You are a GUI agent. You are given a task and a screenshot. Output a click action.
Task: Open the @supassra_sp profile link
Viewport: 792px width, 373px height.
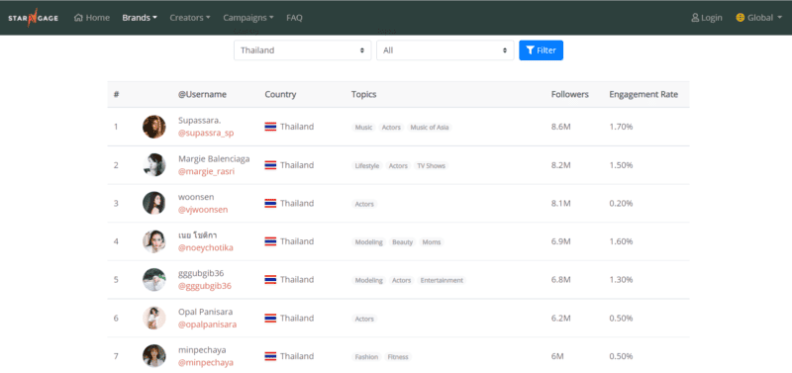(206, 133)
